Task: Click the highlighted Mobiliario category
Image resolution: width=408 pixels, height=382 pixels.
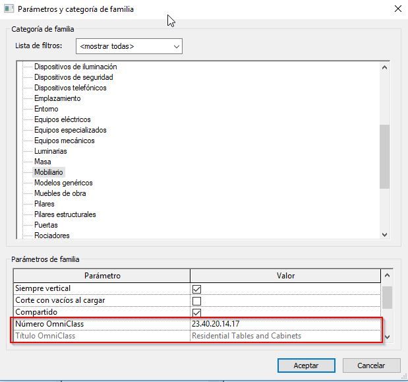Action: [x=49, y=172]
